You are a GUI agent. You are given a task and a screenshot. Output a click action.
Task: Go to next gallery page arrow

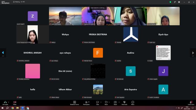pyautogui.click(x=193, y=53)
